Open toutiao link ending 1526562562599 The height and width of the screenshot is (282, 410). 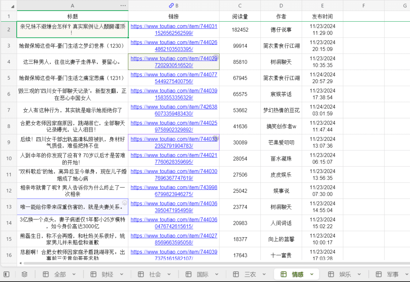[174, 30]
